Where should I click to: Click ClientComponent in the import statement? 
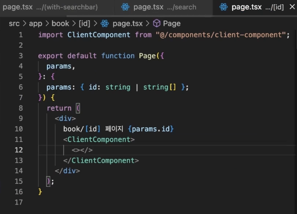tap(99, 35)
